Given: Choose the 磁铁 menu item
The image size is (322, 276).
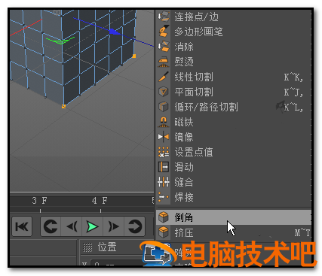Looking at the screenshot, I should [x=234, y=122].
